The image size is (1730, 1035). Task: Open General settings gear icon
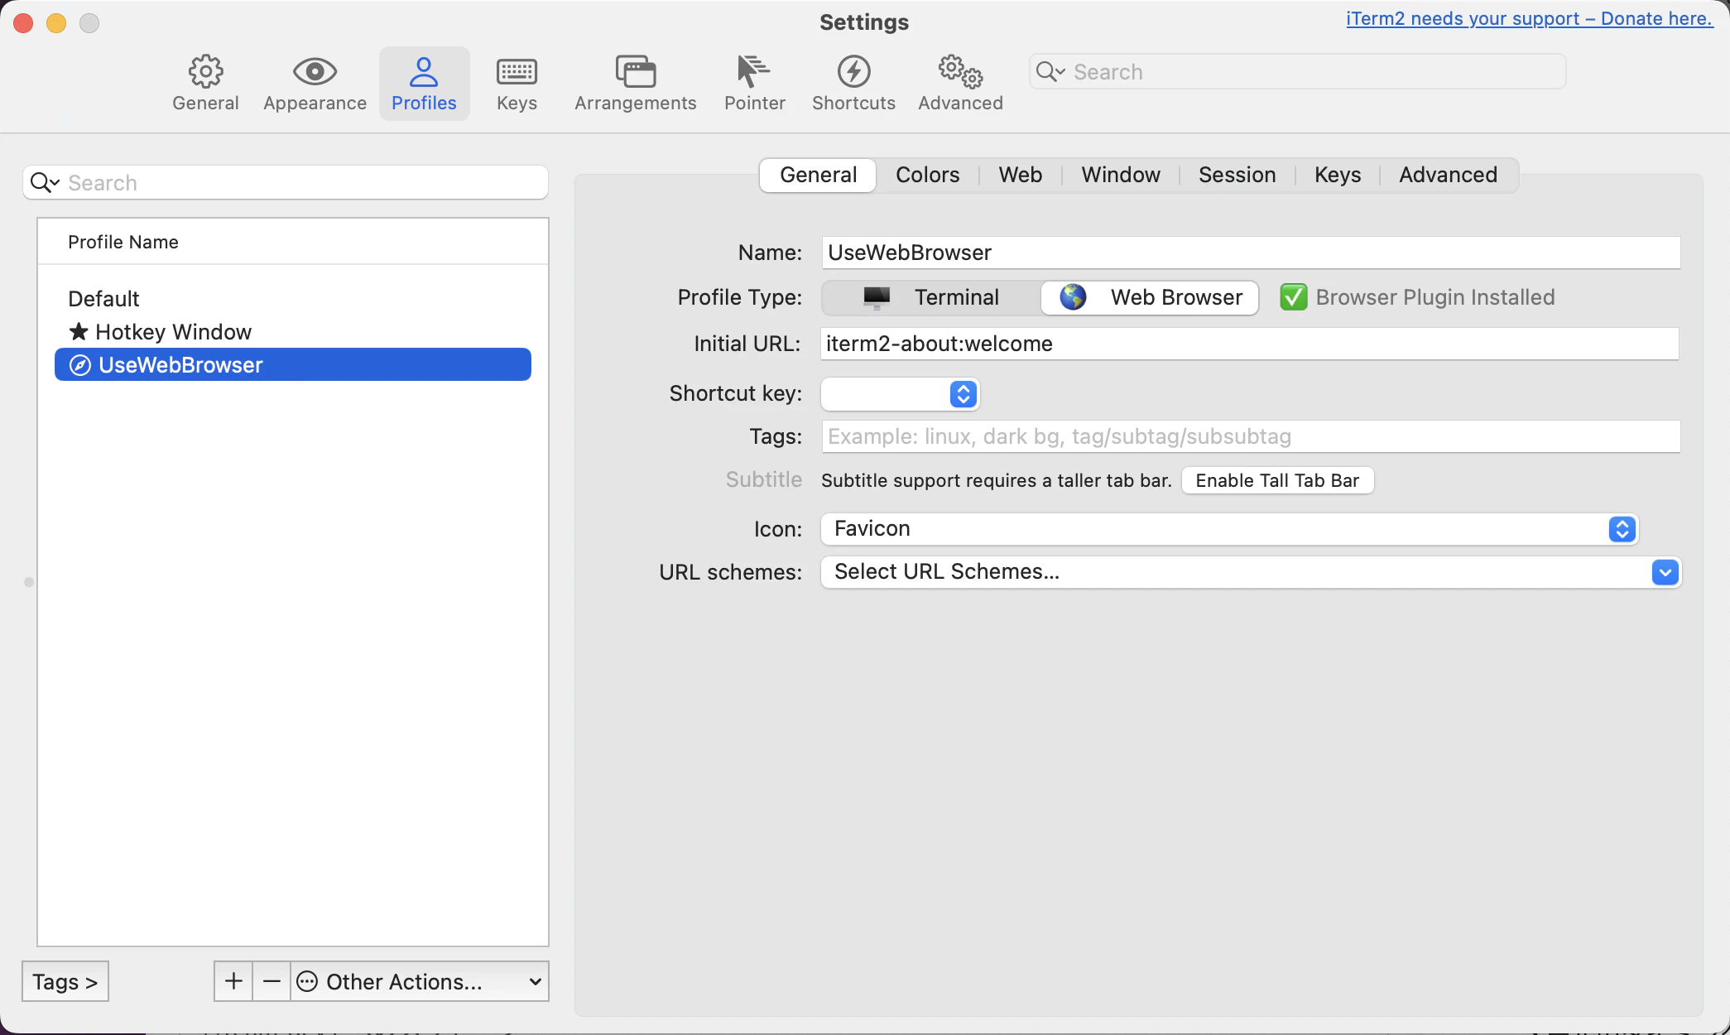tap(205, 72)
